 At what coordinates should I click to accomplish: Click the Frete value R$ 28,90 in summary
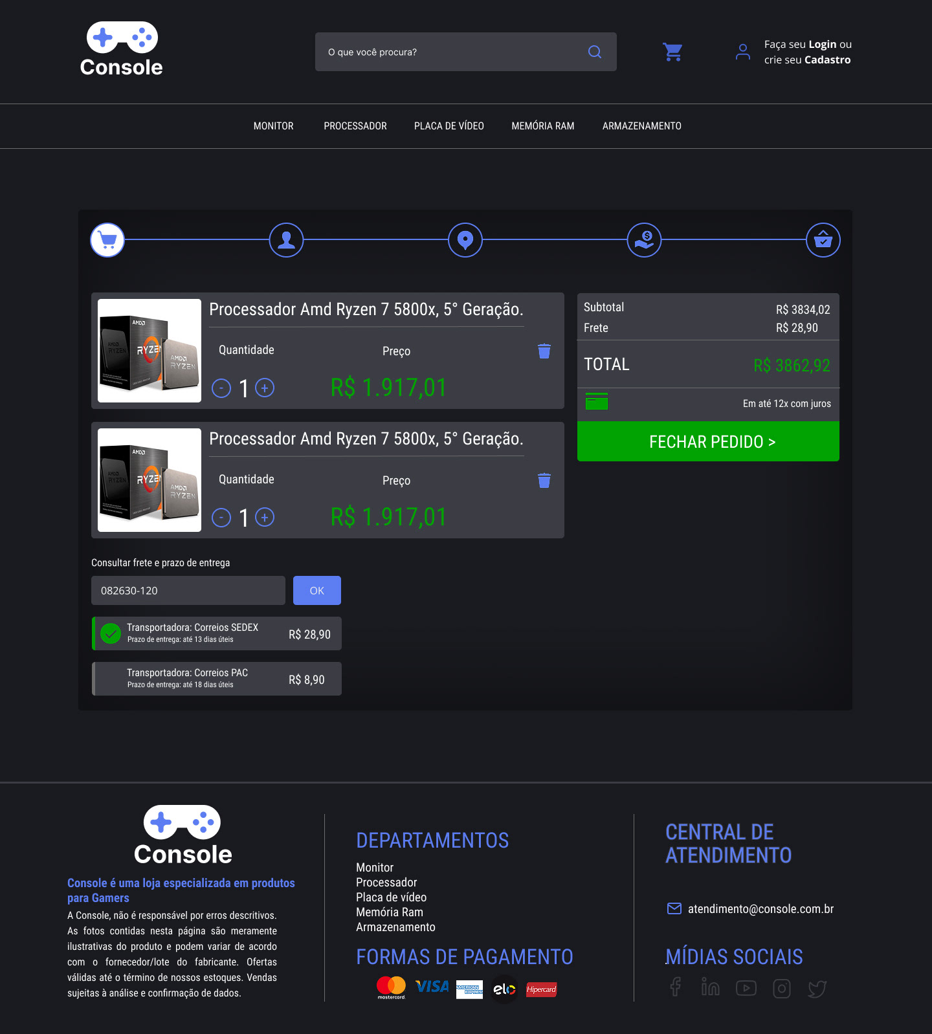point(797,328)
